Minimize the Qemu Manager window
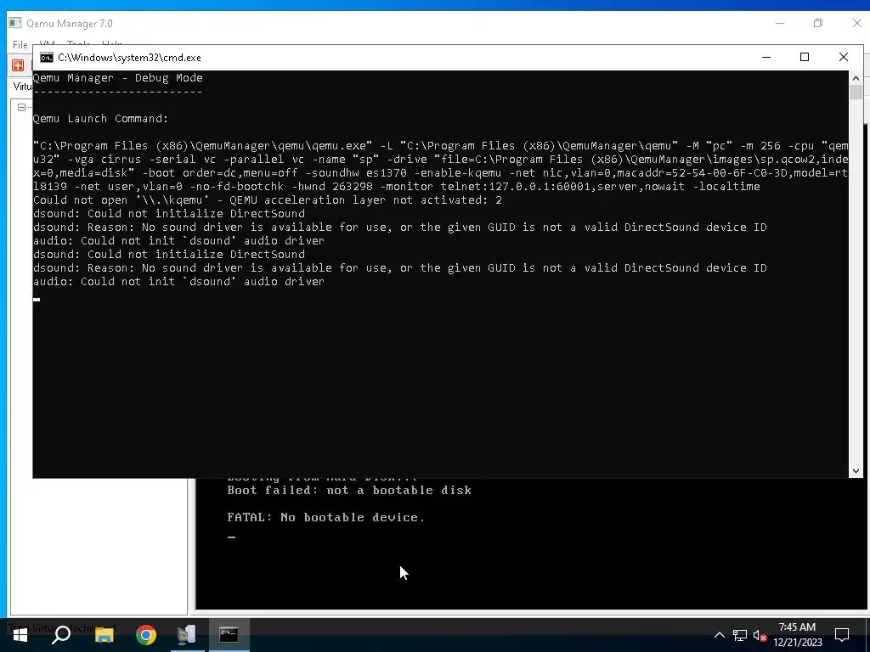The height and width of the screenshot is (652, 870). (x=780, y=23)
